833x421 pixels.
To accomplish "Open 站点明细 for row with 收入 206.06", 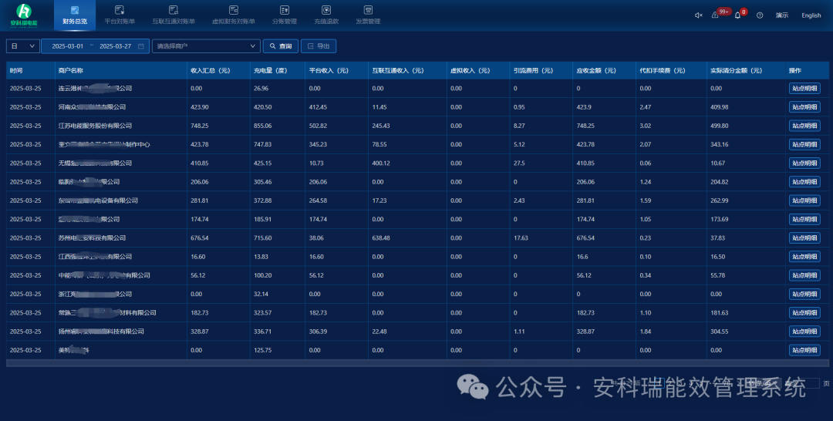I will click(x=804, y=181).
